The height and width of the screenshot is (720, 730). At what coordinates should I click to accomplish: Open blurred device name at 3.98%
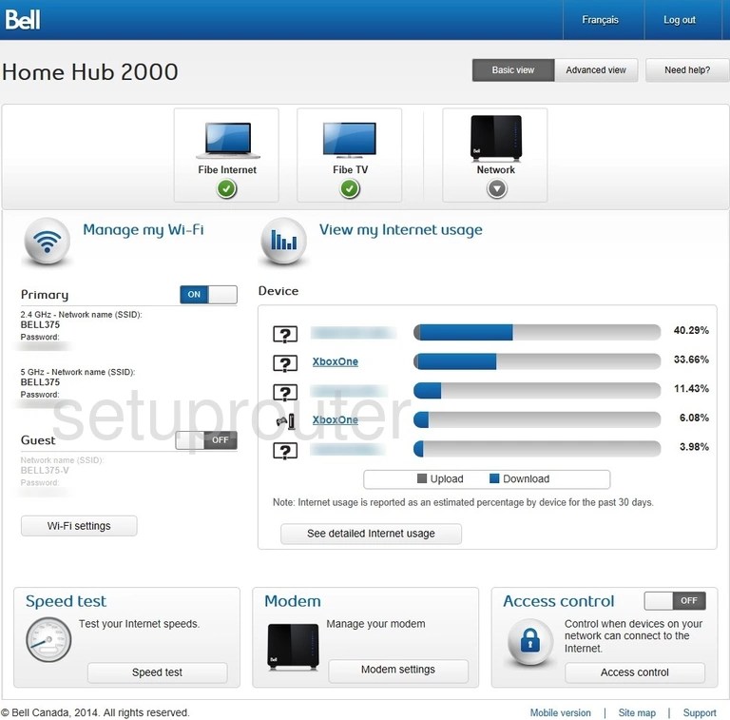[348, 450]
